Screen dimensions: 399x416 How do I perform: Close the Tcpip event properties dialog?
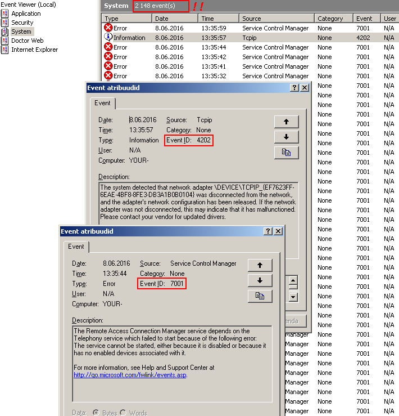pyautogui.click(x=305, y=88)
